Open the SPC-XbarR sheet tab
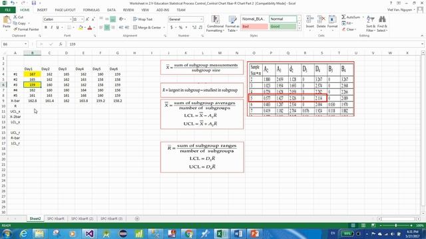Viewport: 426px width, 239px height. click(x=56, y=218)
